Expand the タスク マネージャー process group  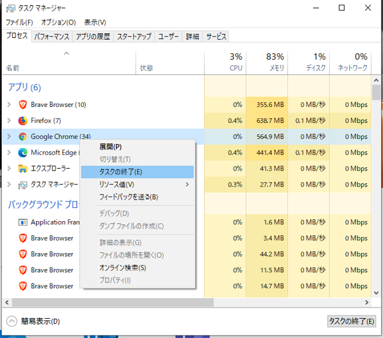coord(9,185)
